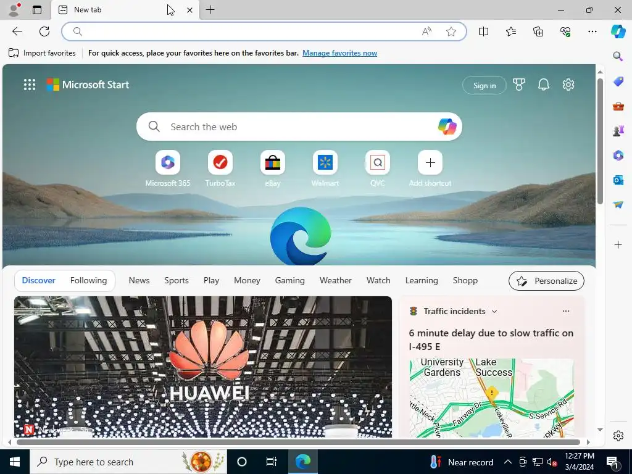Screen dimensions: 632x474
Task: Open the sidebar Shopping tag icon
Action: 618,81
